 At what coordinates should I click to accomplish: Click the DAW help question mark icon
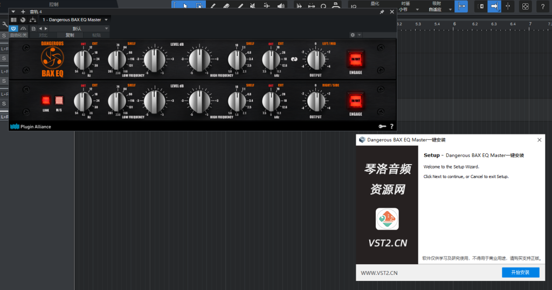pos(542,6)
